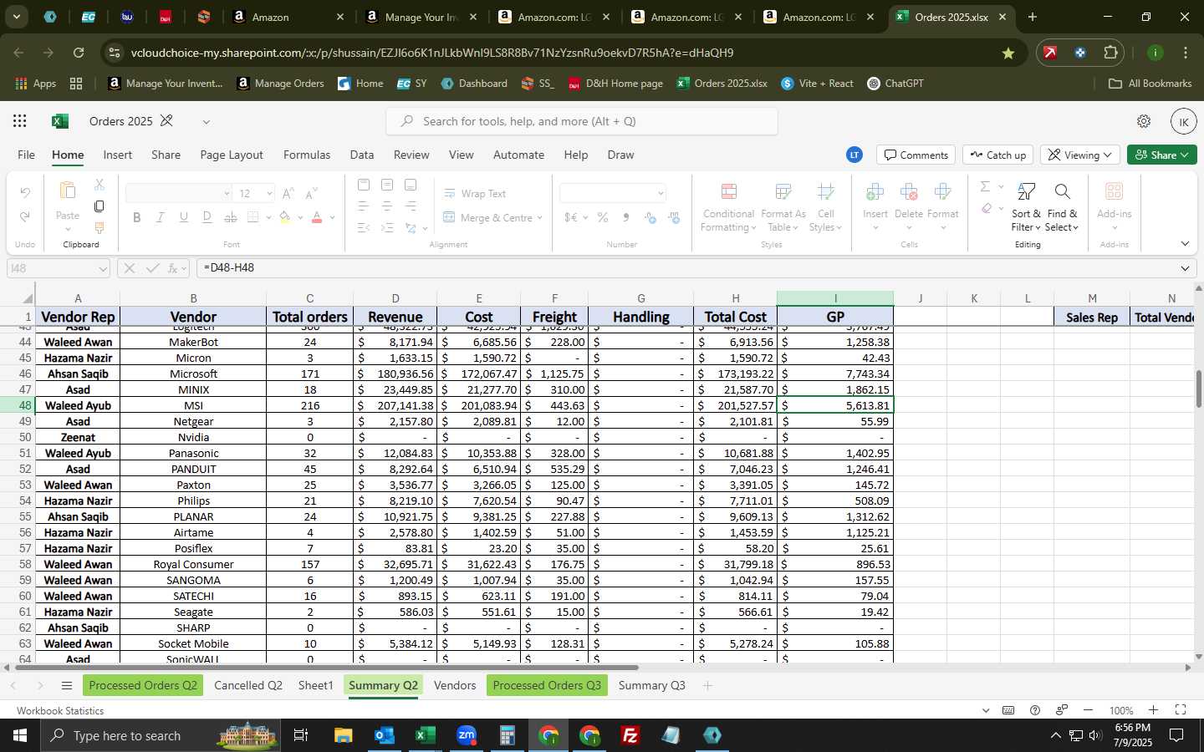This screenshot has height=752, width=1204.
Task: Click Top Align icon
Action: tap(363, 185)
